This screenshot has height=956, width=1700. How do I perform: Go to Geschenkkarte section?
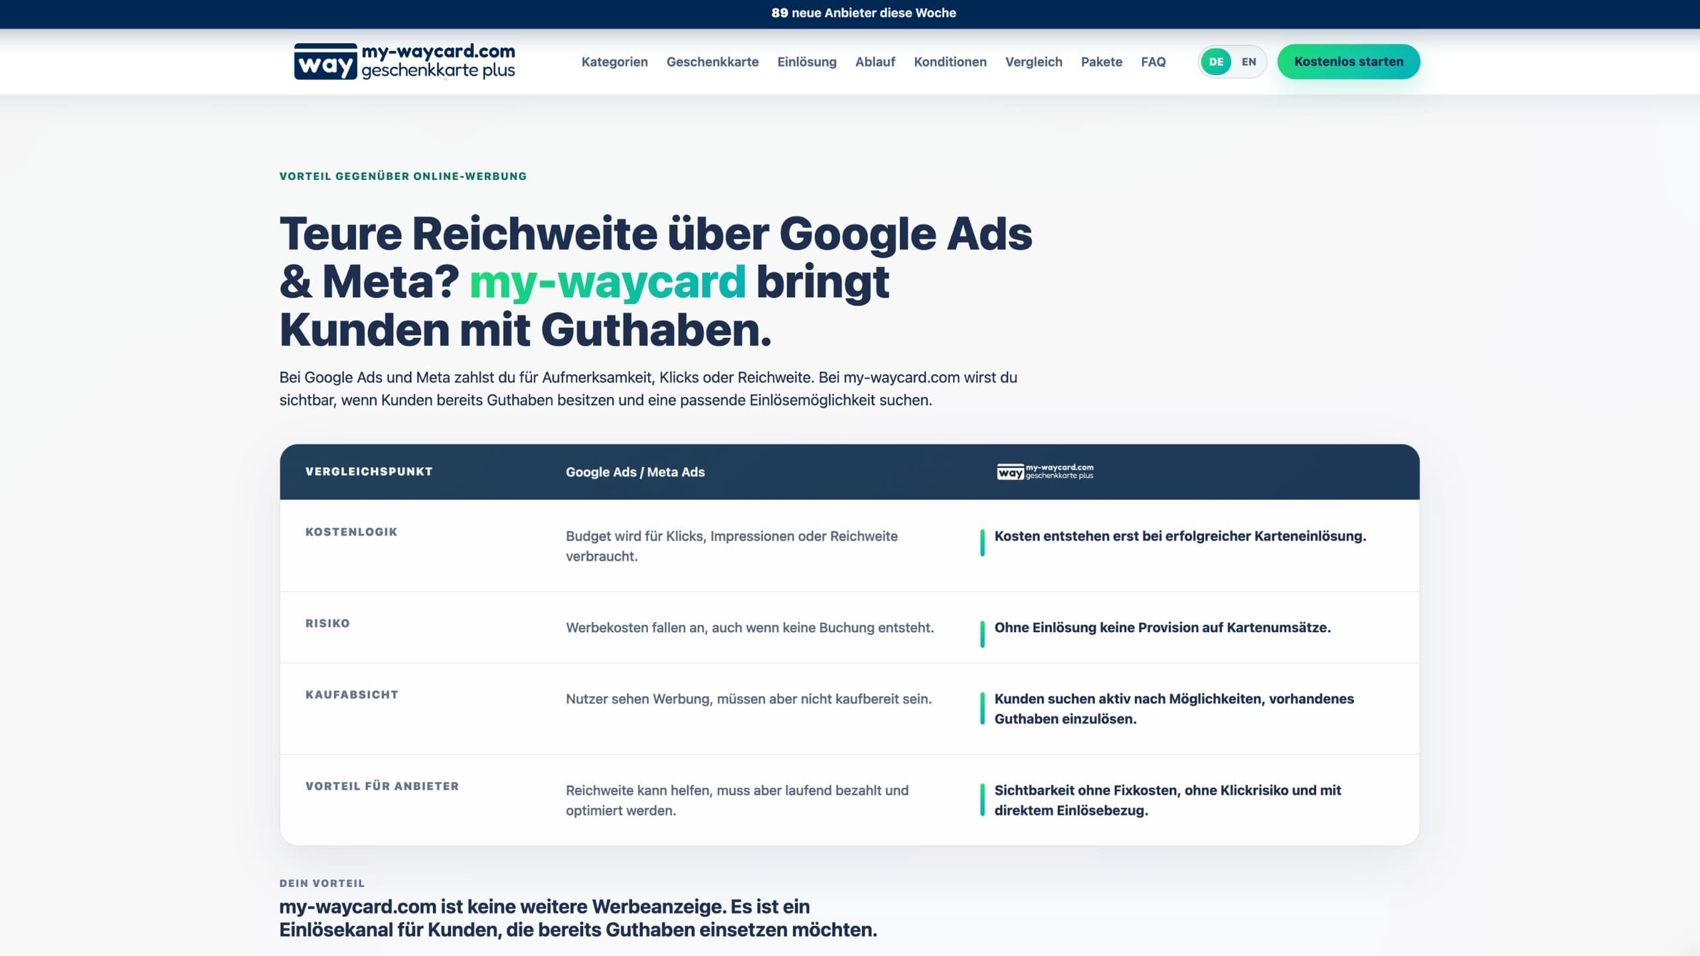(713, 62)
